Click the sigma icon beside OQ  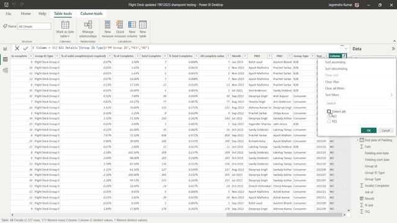[x=362, y=212]
